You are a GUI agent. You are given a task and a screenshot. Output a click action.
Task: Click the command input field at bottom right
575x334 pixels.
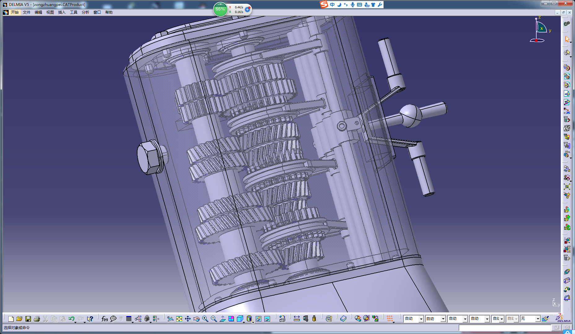coord(505,327)
